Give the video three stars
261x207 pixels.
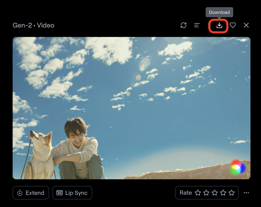tap(215, 193)
